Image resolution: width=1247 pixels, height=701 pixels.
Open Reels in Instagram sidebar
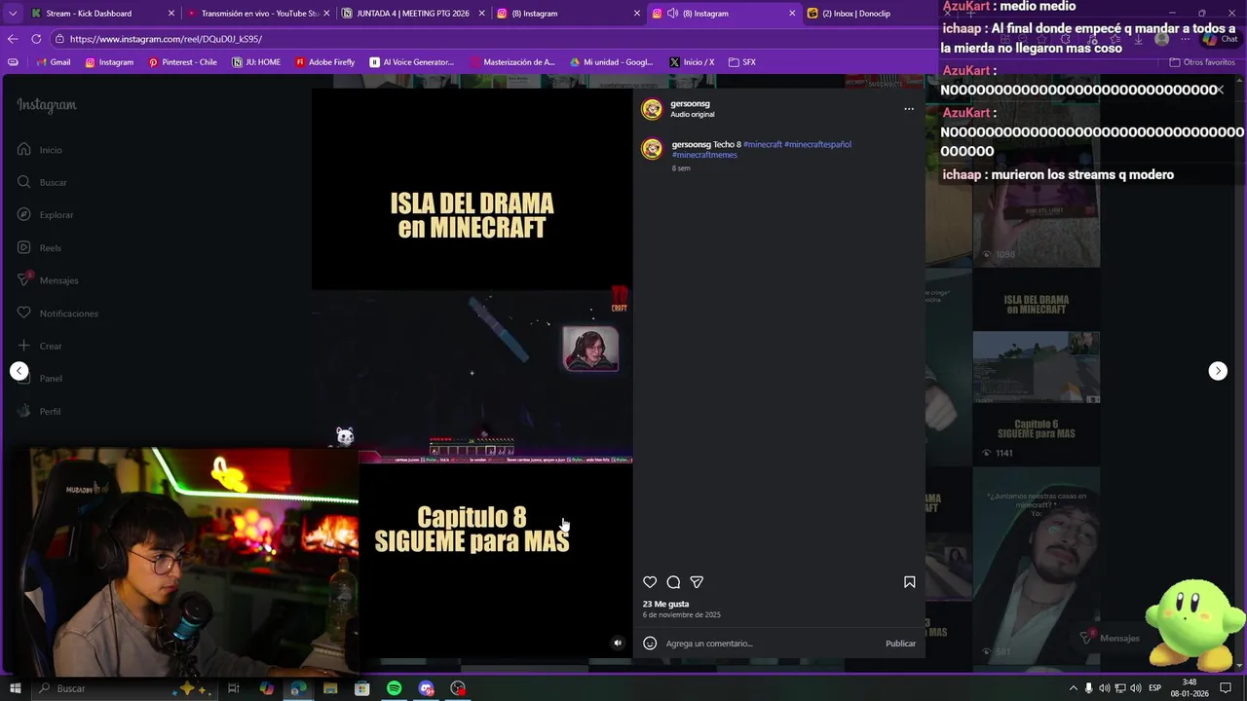[39, 248]
